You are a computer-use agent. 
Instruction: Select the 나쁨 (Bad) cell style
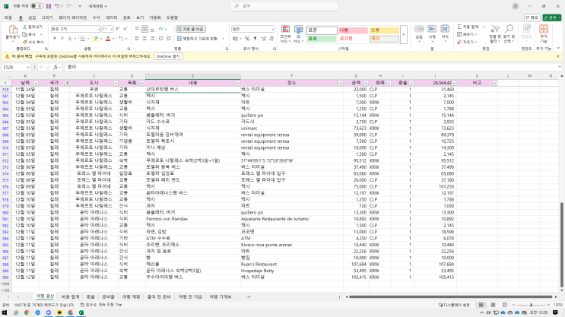[x=353, y=30]
